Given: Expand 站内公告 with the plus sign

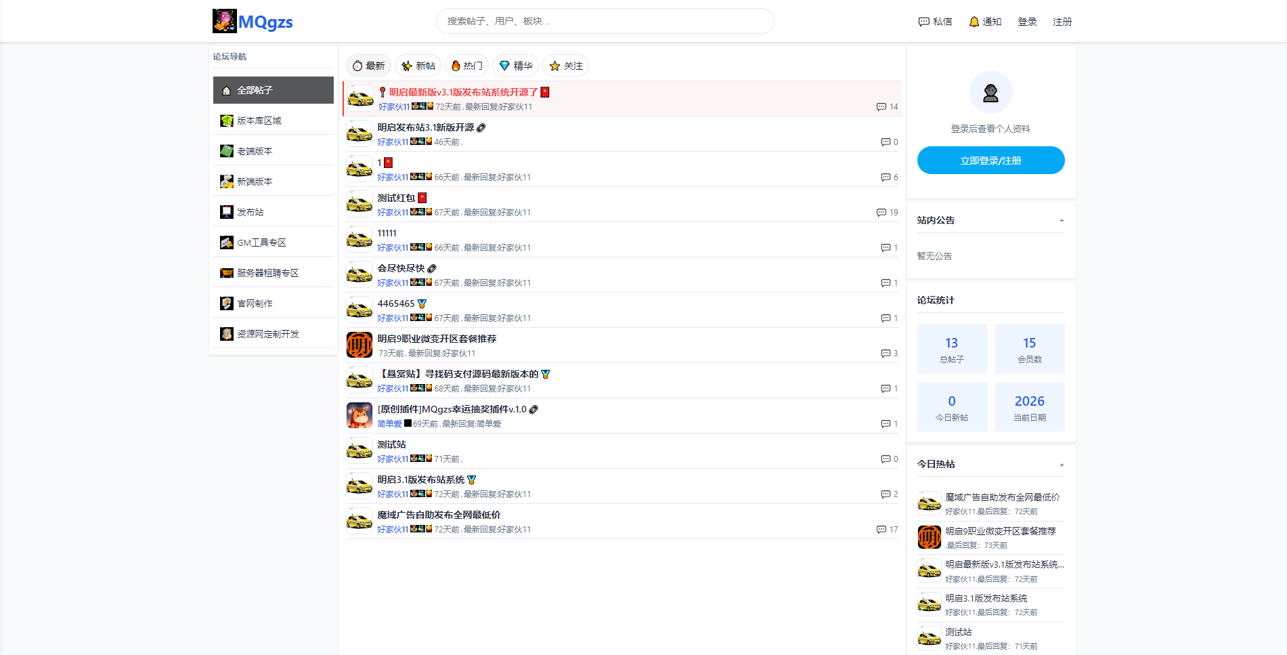Looking at the screenshot, I should click(x=1062, y=220).
